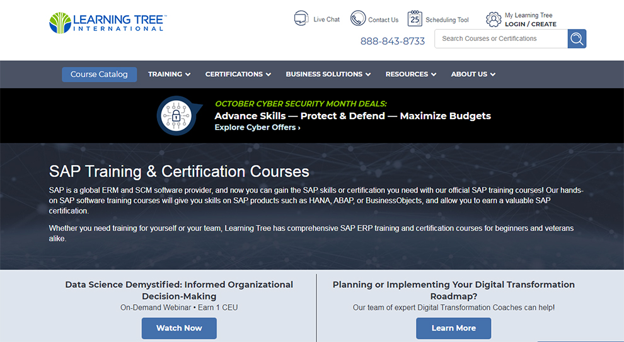Expand the Resources menu chevron
The height and width of the screenshot is (342, 624).
click(434, 74)
